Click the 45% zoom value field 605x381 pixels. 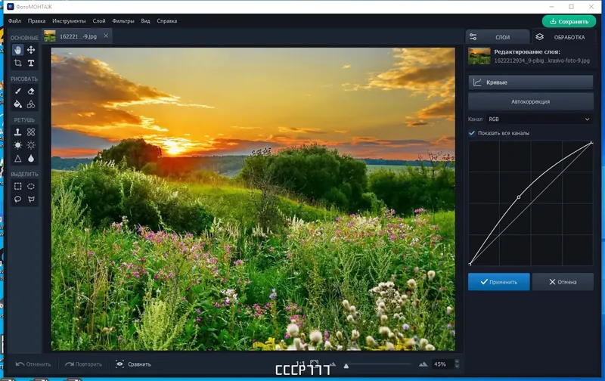pyautogui.click(x=442, y=364)
